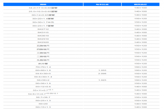The image size is (164, 109).
Task: Select the 1.025 weight value
Action: (x=102, y=80)
